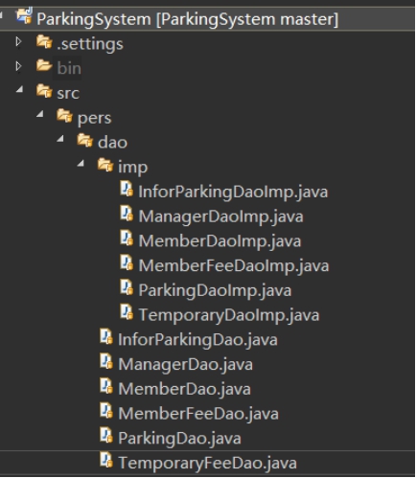Collapse the src folder arrow
416x478 pixels.
pyautogui.click(x=20, y=89)
